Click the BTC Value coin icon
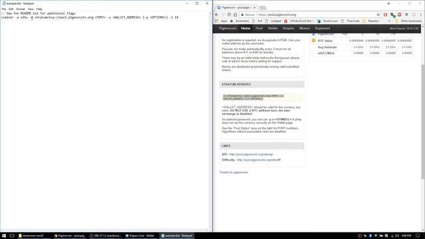Screen dimensions: 425x239 313,40
